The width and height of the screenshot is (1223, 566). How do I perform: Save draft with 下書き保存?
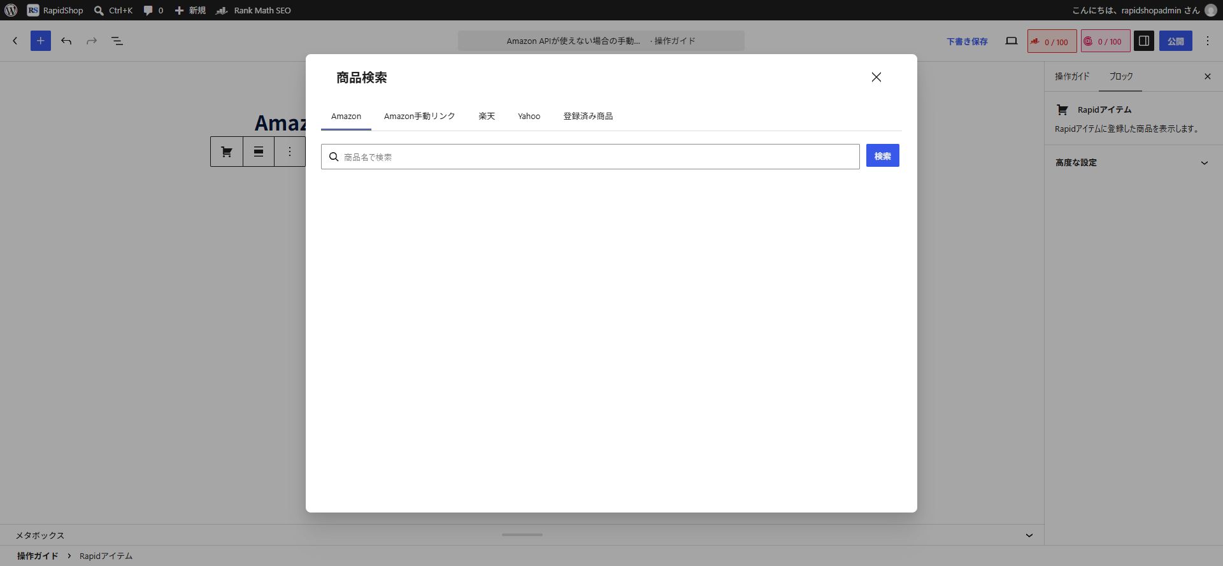pyautogui.click(x=967, y=41)
